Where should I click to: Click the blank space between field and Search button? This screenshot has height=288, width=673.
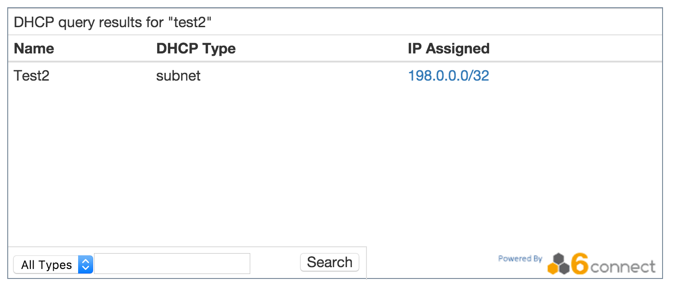click(x=275, y=264)
